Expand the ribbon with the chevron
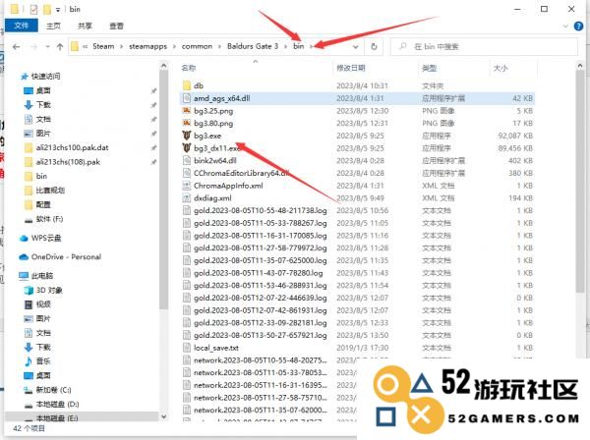Viewport: 590px width, 440px height. [565, 26]
